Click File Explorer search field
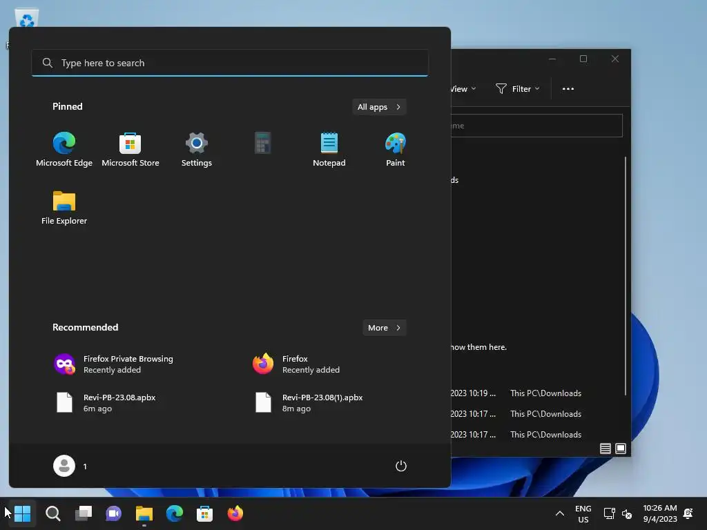Image resolution: width=707 pixels, height=530 pixels. pos(536,126)
